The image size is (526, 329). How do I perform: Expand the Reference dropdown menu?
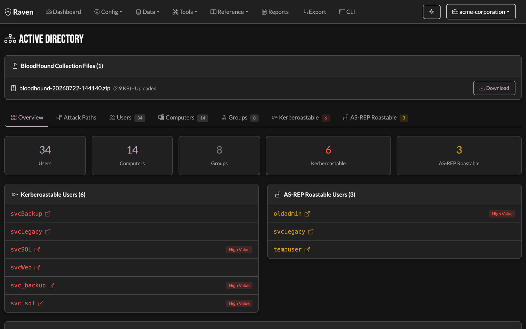click(229, 12)
